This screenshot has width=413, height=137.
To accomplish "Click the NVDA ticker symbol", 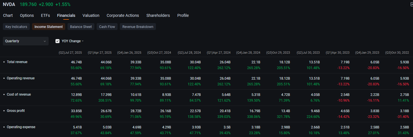I will point(9,4).
